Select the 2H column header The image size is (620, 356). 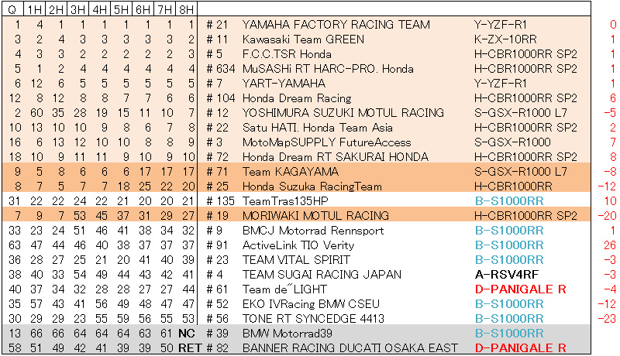tap(56, 9)
